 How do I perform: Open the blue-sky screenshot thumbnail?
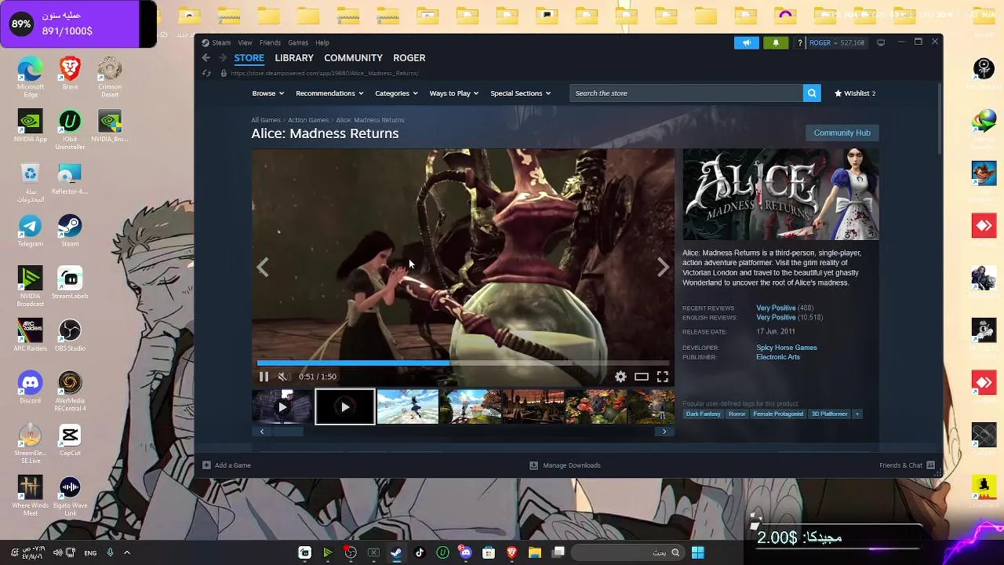(408, 406)
